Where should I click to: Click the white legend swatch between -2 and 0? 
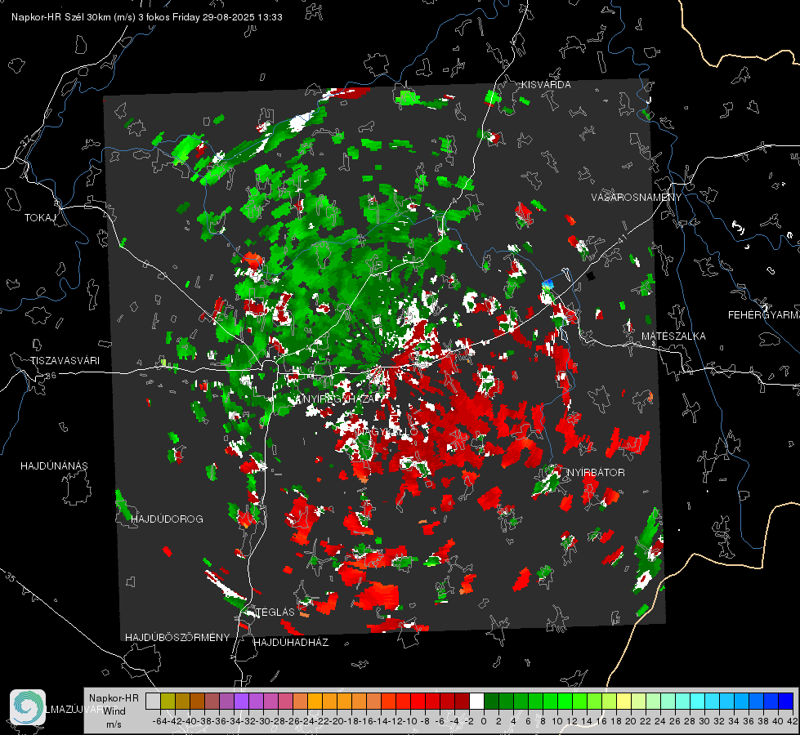(x=476, y=701)
